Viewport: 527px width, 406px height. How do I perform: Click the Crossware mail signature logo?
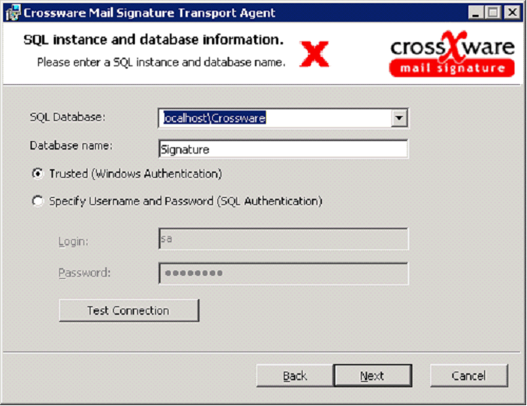(x=452, y=54)
